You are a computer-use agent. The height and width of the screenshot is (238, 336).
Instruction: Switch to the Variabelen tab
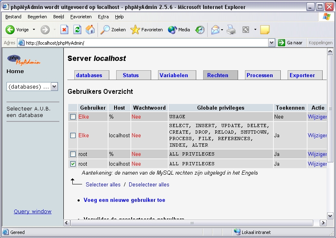pyautogui.click(x=177, y=75)
